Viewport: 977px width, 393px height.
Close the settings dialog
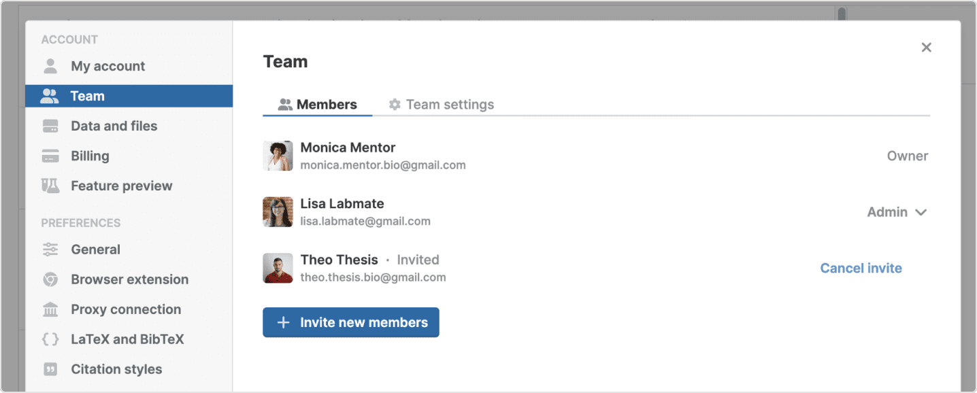click(x=926, y=48)
